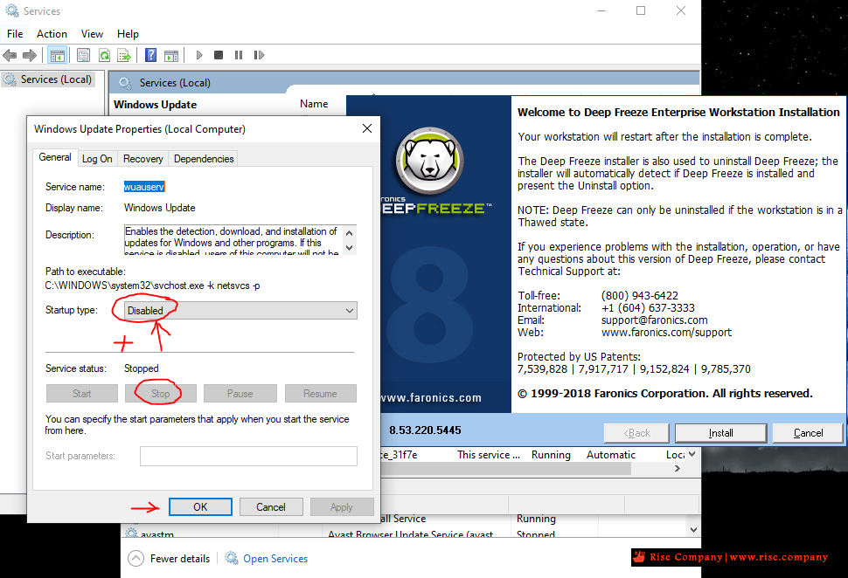This screenshot has width=848, height=578.
Task: Switch to the General tab
Action: pos(55,157)
